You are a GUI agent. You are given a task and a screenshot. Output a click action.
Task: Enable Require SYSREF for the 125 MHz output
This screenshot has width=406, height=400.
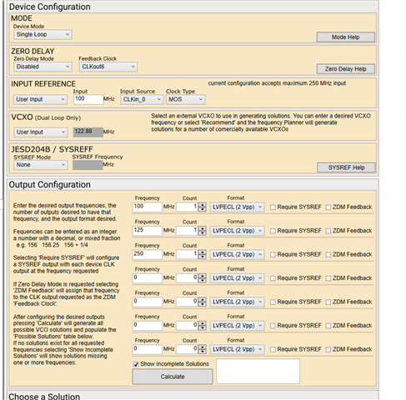point(273,231)
